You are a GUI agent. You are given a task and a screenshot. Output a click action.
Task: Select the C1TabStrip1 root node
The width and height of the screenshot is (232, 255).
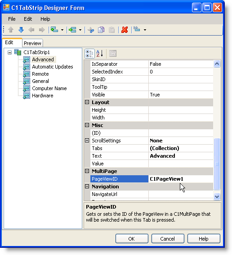click(37, 52)
